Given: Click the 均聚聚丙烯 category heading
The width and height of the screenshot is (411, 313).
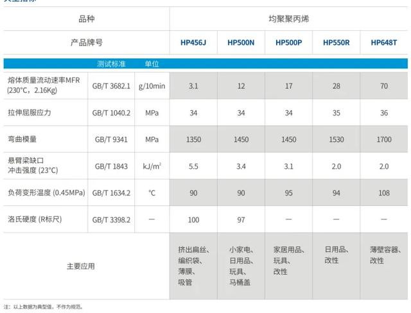Looking at the screenshot, I should 288,19.
